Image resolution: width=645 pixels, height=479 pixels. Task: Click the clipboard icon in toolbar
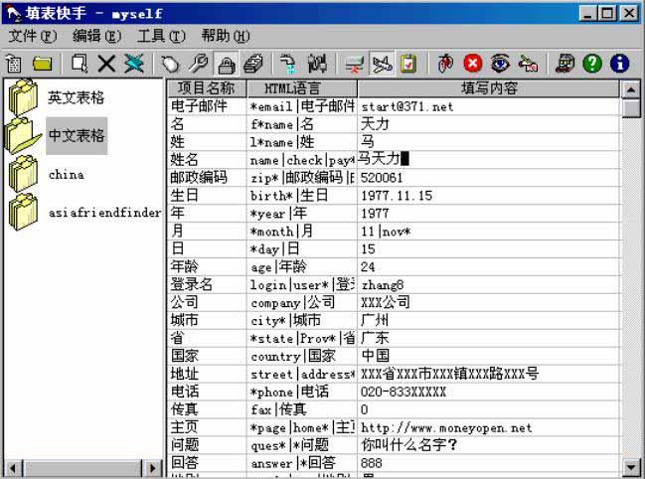pyautogui.click(x=408, y=64)
